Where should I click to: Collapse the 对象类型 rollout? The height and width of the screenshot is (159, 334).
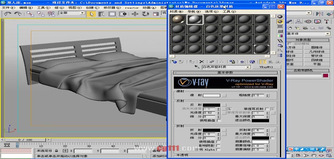[308, 40]
